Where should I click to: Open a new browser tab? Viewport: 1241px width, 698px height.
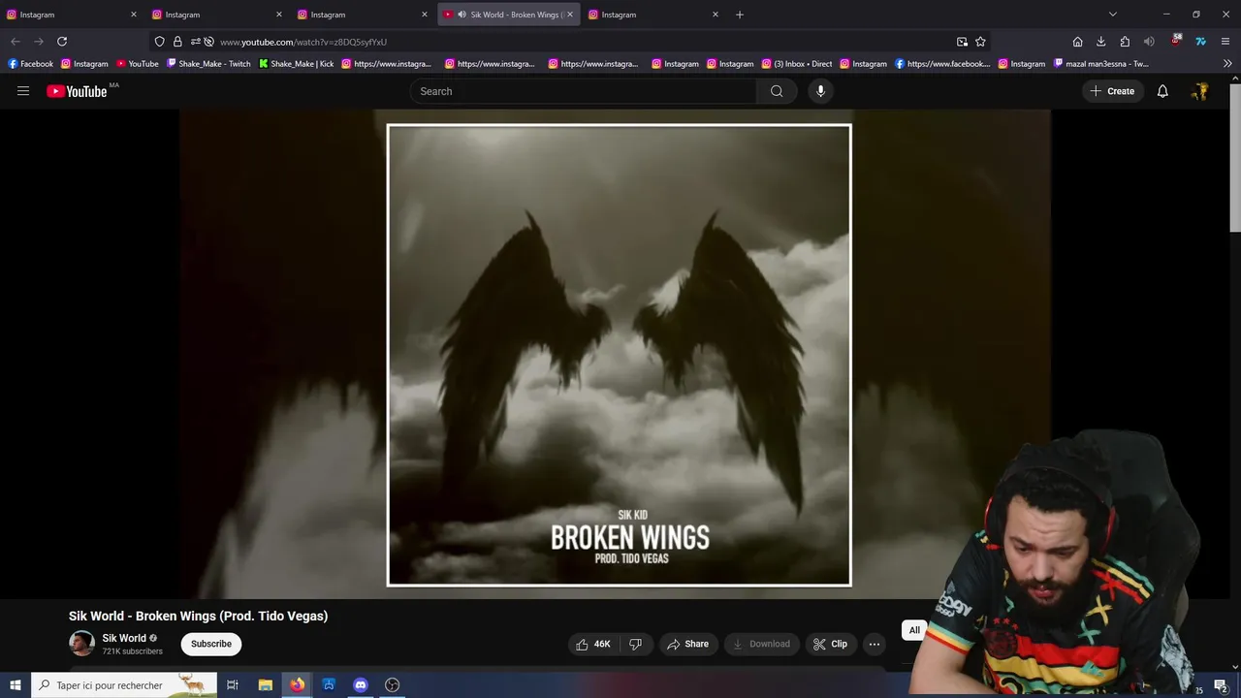740,15
